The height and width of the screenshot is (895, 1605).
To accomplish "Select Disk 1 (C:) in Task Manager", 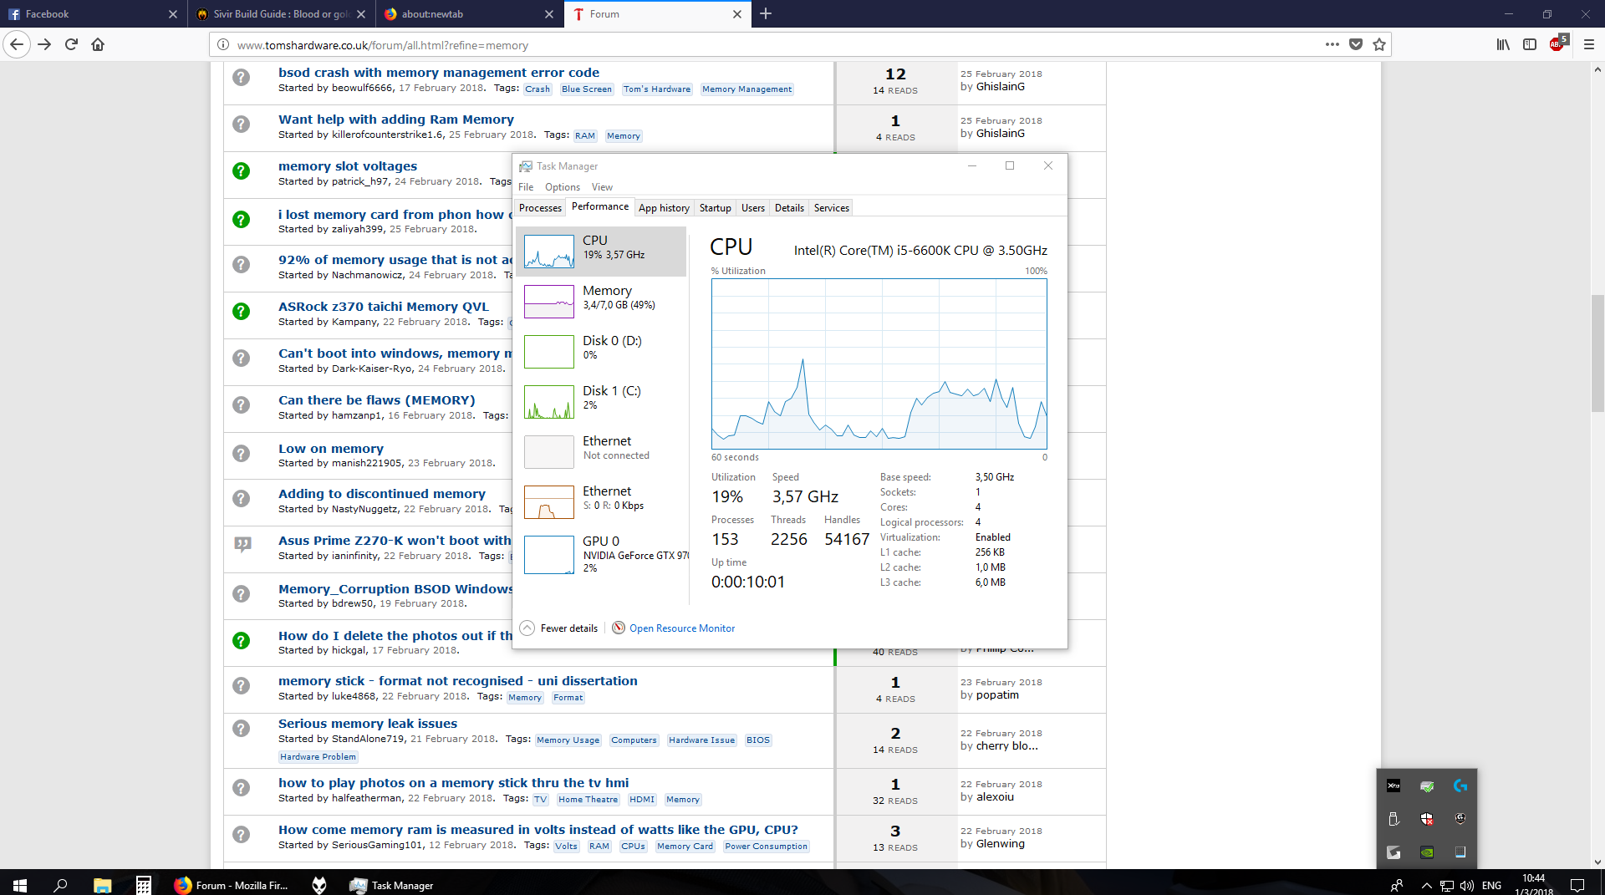I will click(601, 401).
